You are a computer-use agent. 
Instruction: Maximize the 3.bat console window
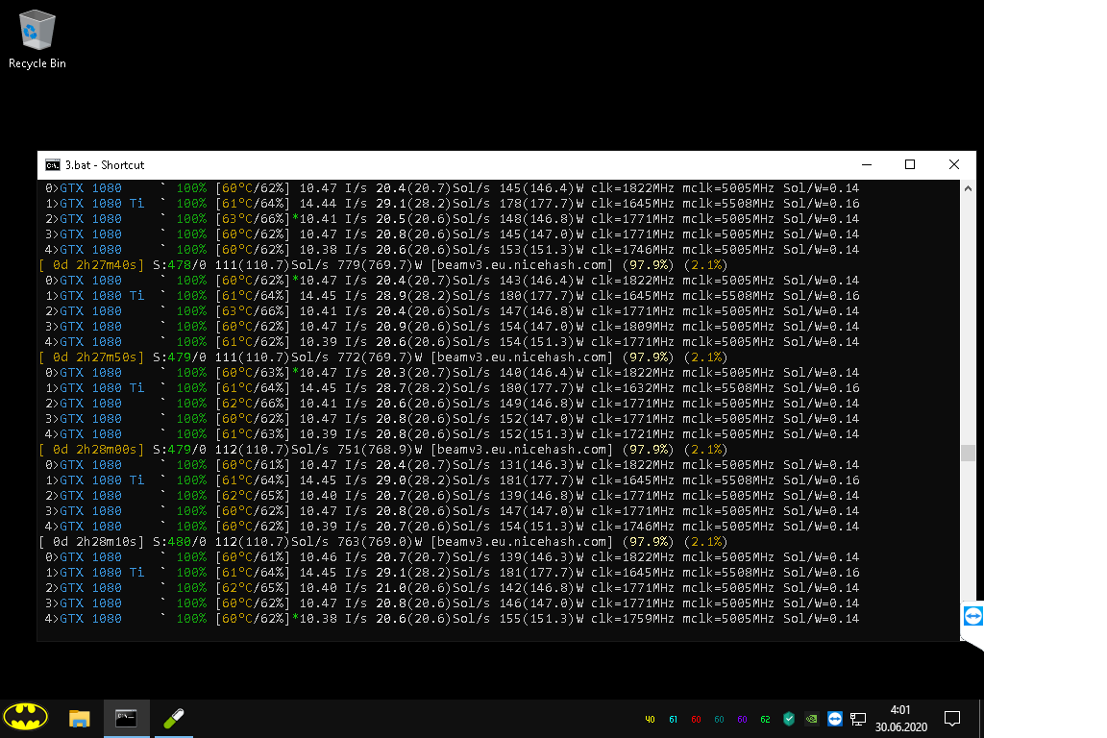pos(910,164)
